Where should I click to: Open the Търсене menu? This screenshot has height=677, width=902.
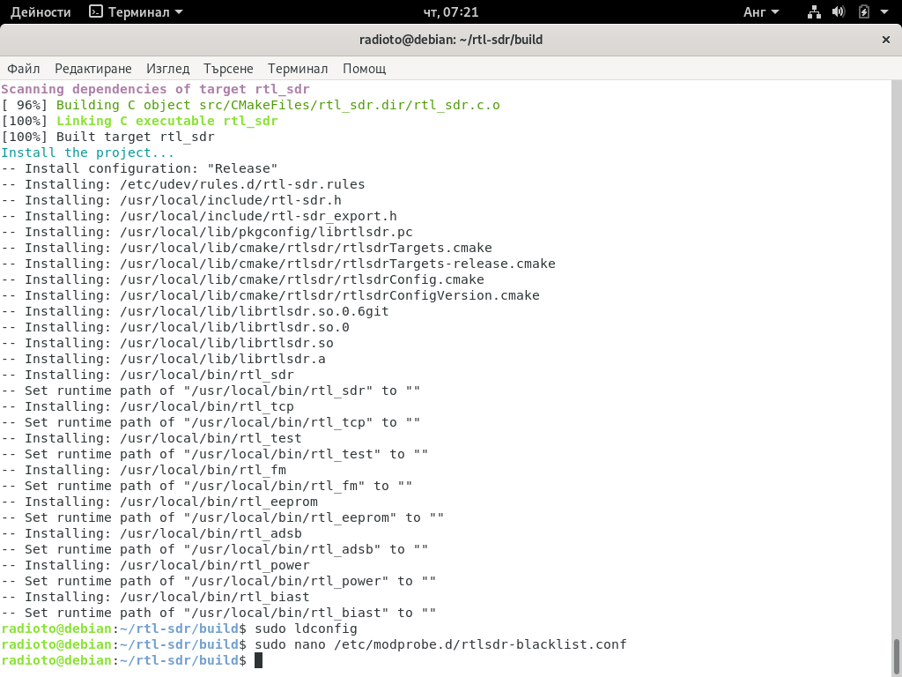(x=228, y=69)
